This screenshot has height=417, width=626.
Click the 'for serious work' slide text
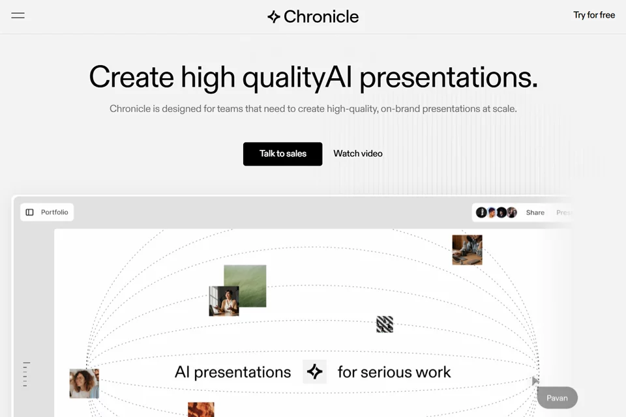(394, 372)
